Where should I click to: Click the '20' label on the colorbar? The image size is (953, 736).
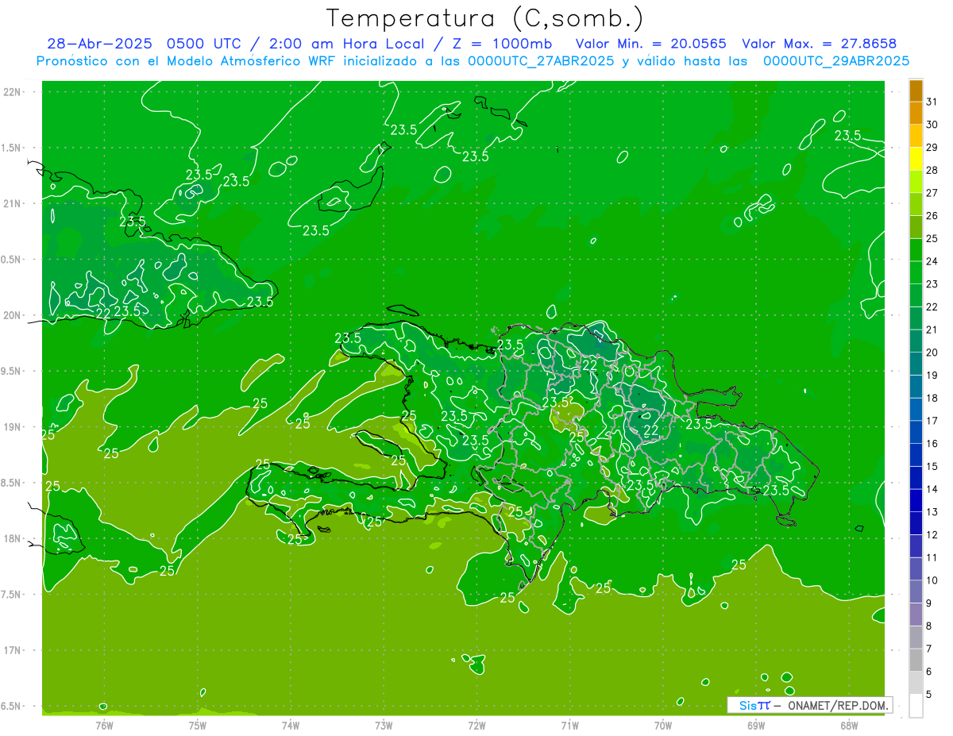932,353
